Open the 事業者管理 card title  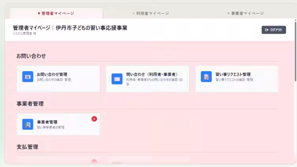coord(47,122)
